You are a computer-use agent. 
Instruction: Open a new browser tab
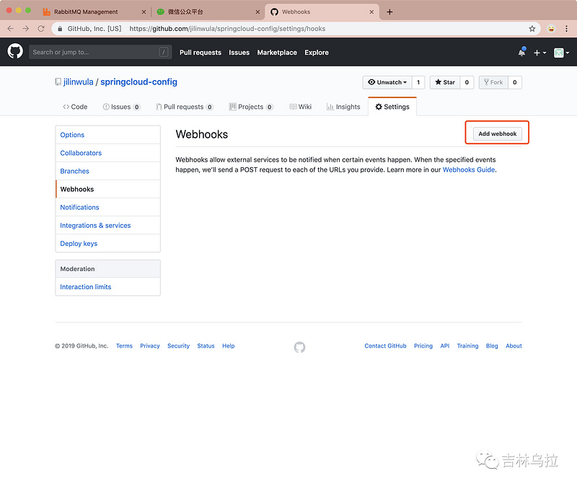point(389,12)
